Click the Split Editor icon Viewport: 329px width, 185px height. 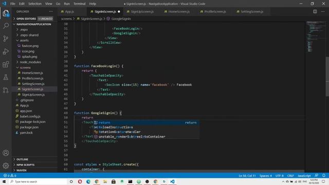[x=315, y=11]
